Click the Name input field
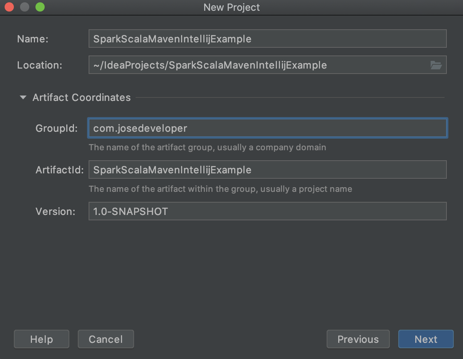Image resolution: width=463 pixels, height=359 pixels. click(267, 39)
